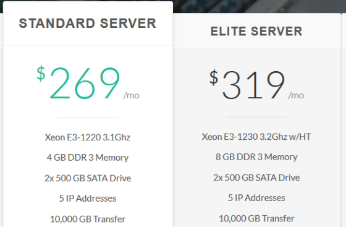Click the /mo label beside 319
The image size is (346, 227).
296,95
